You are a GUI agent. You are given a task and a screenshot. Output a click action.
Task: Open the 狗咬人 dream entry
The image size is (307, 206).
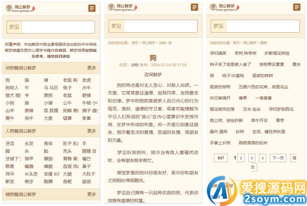[12, 88]
